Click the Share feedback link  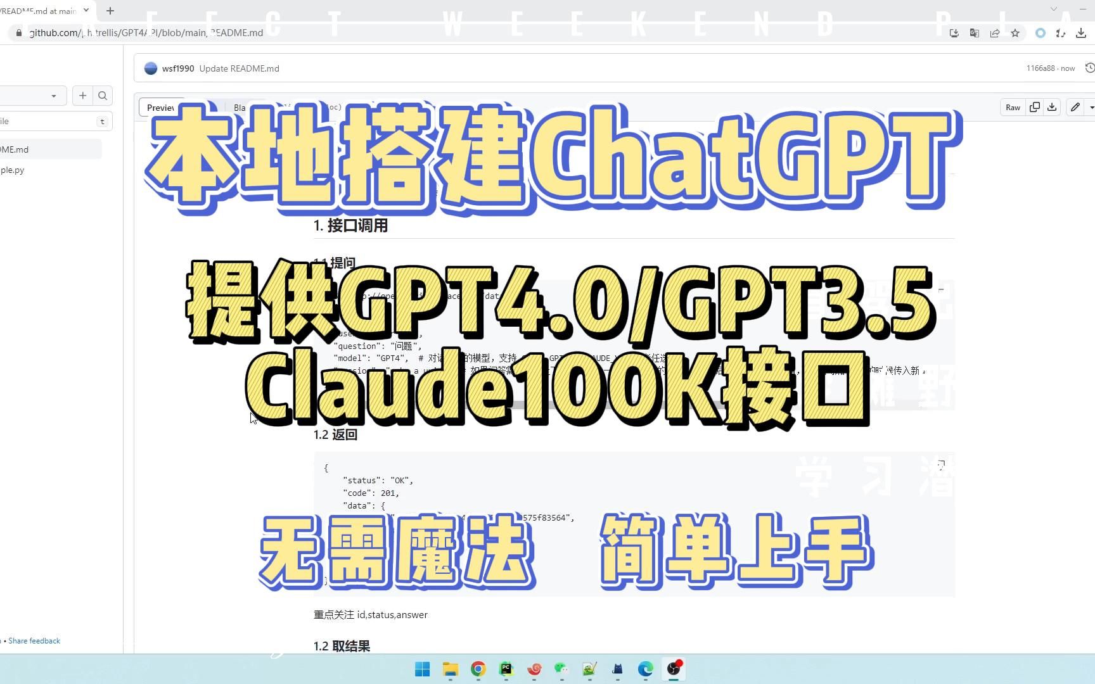click(34, 641)
